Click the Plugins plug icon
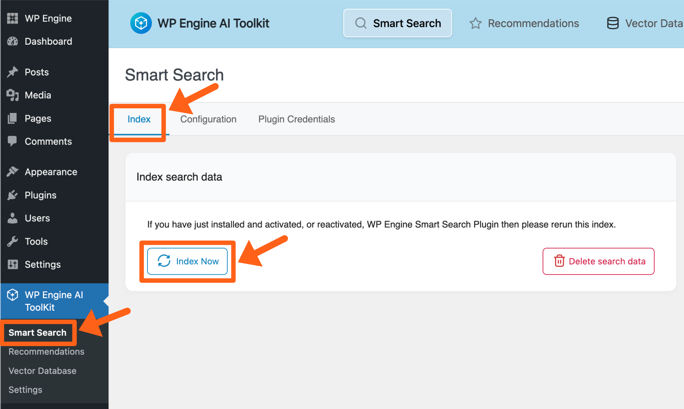This screenshot has height=409, width=684. coord(13,195)
